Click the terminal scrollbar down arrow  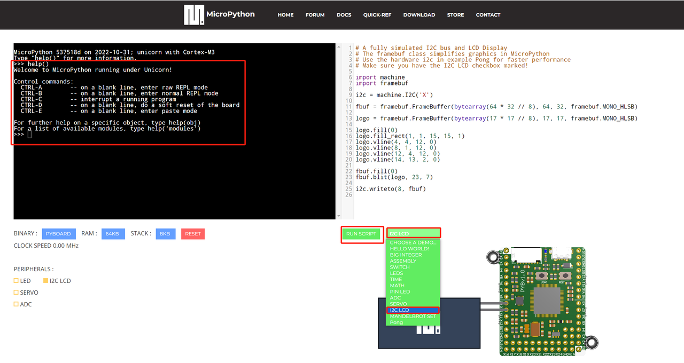(339, 216)
